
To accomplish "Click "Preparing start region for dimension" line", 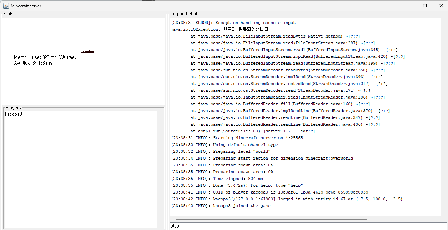I will pyautogui.click(x=262, y=158).
